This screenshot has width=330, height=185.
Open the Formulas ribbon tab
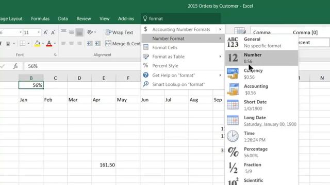[x=40, y=18]
